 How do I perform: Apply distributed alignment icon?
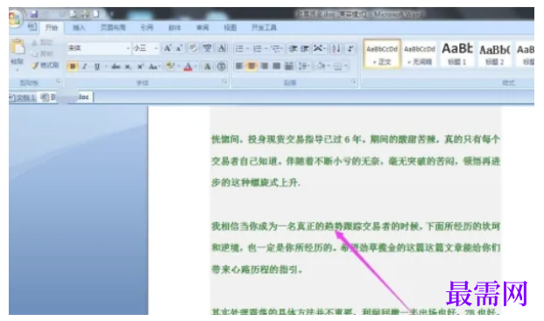click(x=289, y=66)
